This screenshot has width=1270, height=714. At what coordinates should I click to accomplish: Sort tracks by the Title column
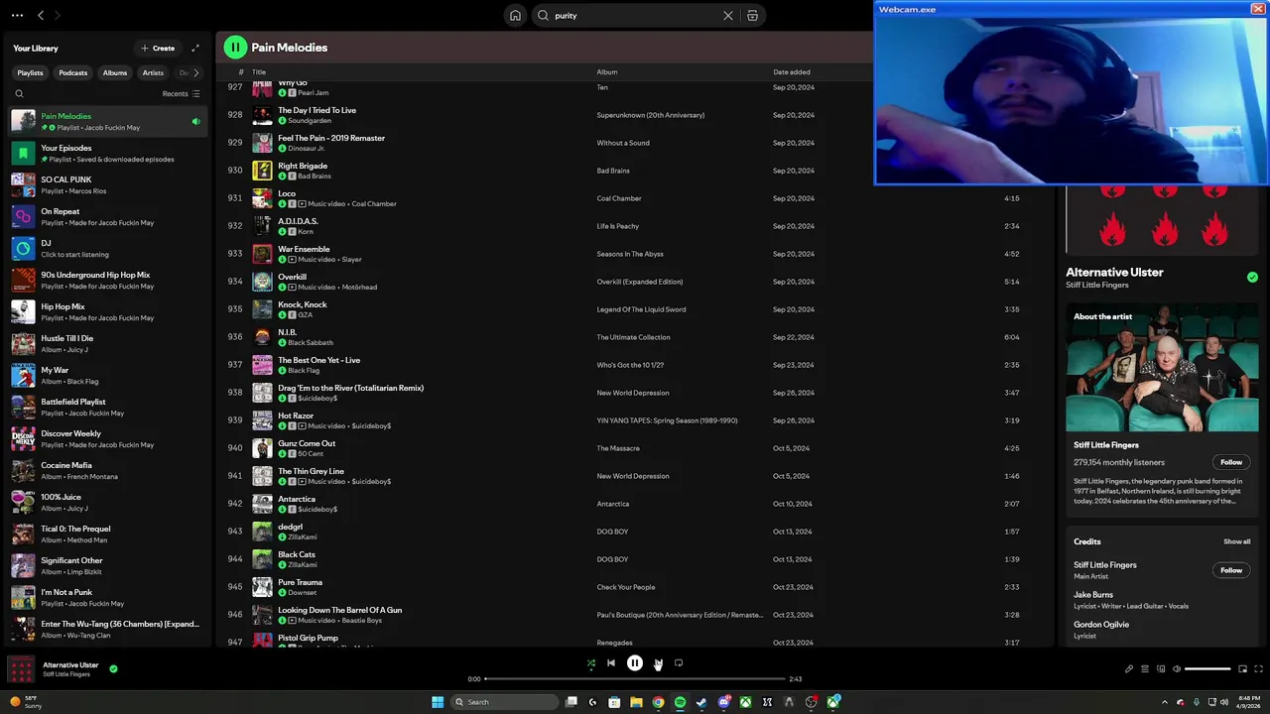(x=259, y=72)
